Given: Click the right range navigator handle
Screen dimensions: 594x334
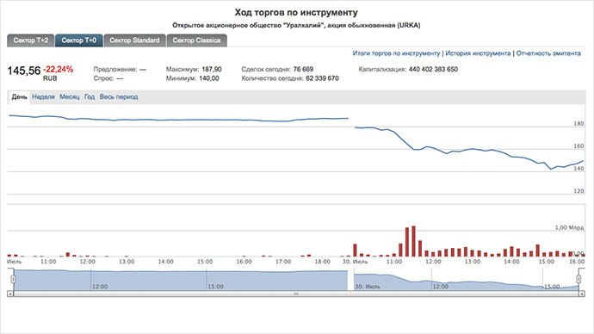Looking at the screenshot, I should (579, 279).
